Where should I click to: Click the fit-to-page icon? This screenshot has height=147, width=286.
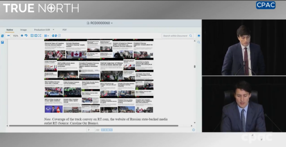coord(36,36)
